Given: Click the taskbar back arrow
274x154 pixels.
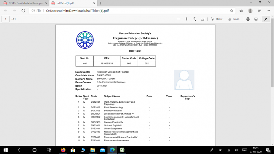Looking at the screenshot, I should (20, 150).
